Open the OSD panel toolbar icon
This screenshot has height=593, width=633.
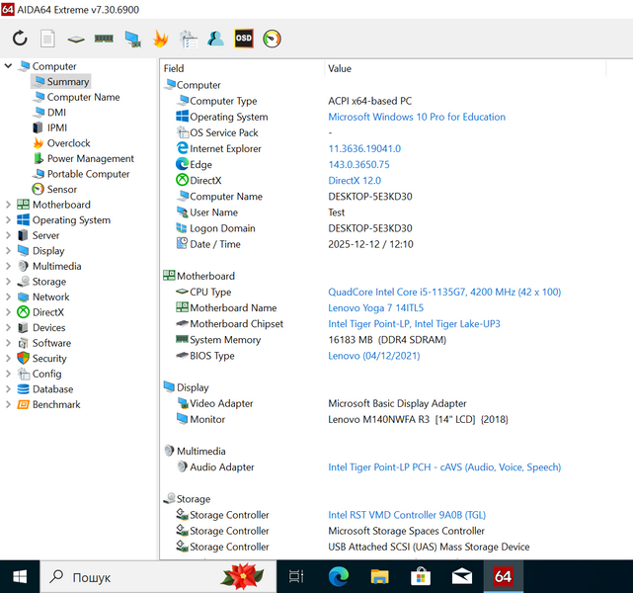(x=244, y=39)
